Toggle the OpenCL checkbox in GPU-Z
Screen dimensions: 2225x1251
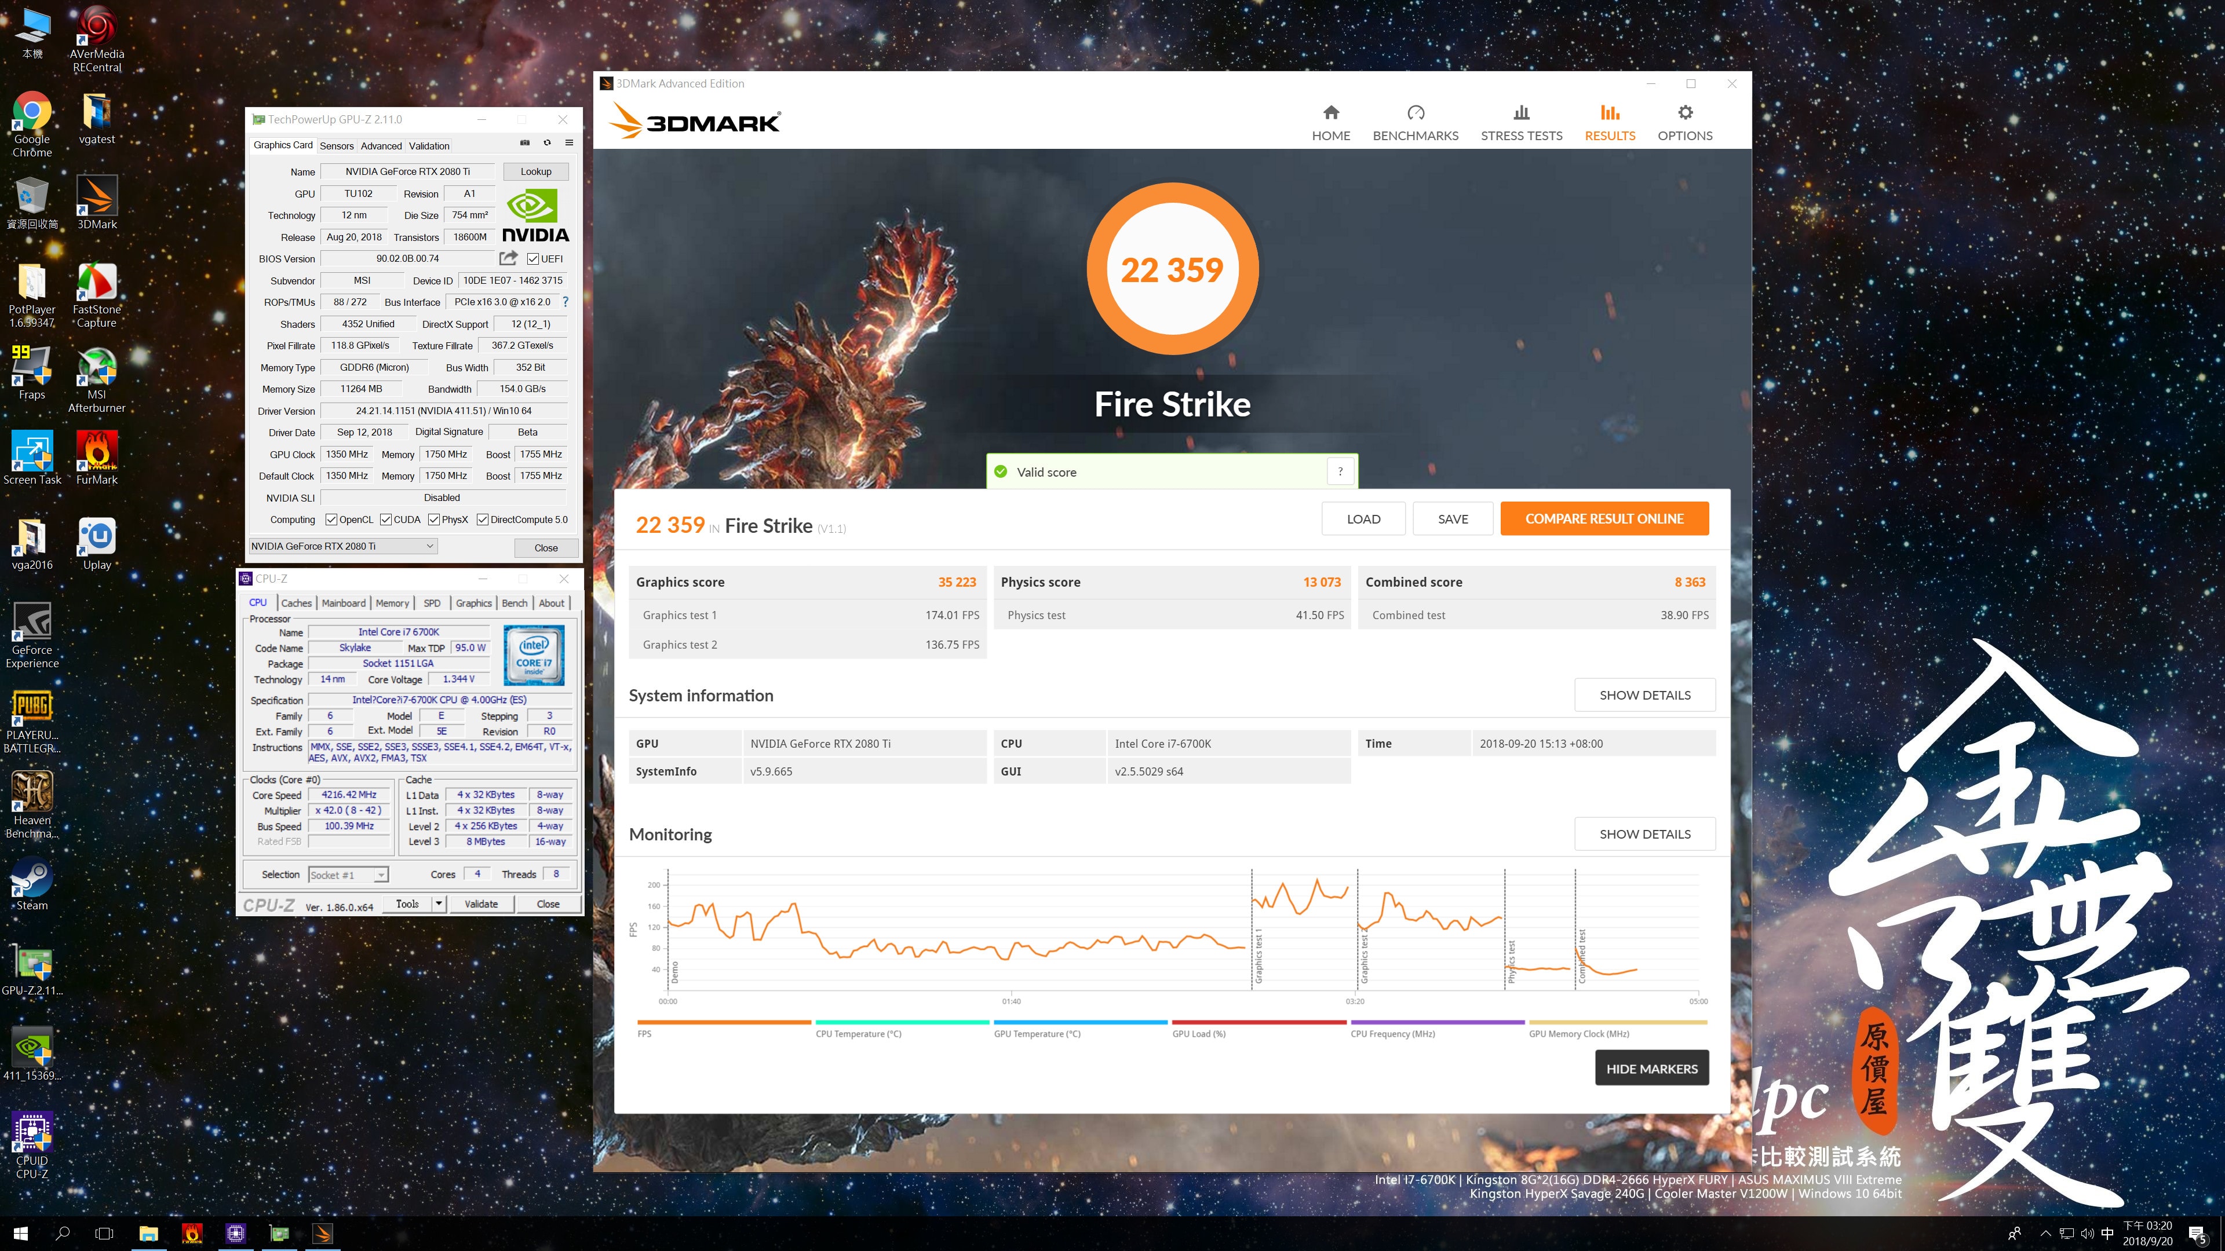pyautogui.click(x=331, y=520)
